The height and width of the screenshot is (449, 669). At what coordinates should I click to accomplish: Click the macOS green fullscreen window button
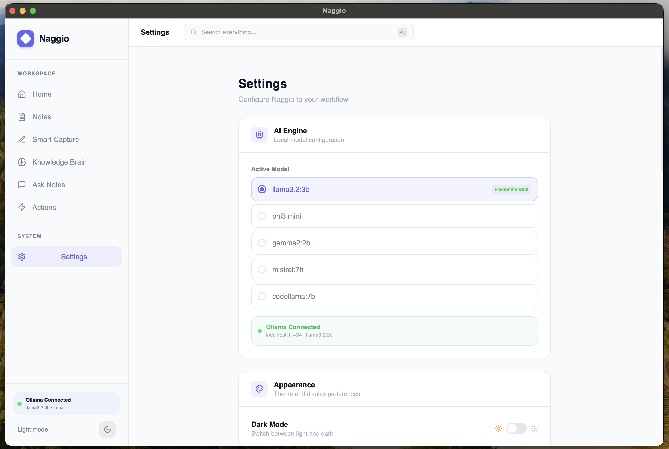(33, 11)
